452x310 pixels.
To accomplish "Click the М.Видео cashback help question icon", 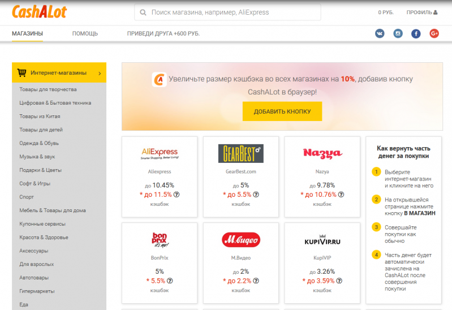I will point(256,281).
